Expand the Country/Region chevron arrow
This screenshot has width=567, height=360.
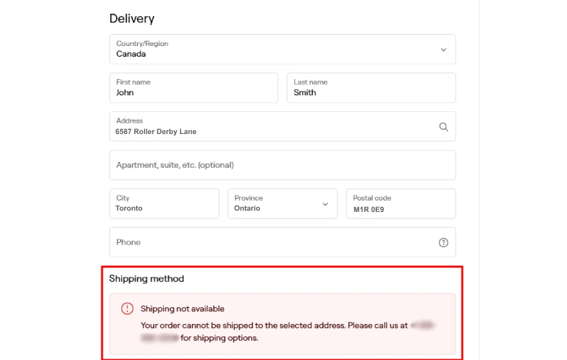pos(444,49)
